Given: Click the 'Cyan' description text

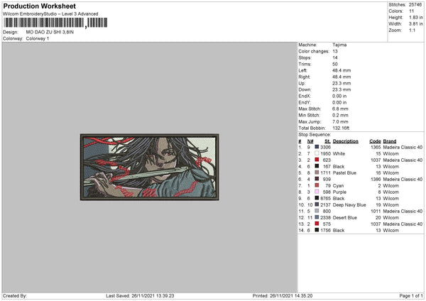Looking at the screenshot, I should point(338,185).
